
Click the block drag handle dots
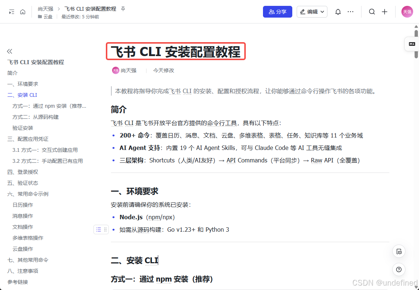pyautogui.click(x=105, y=230)
